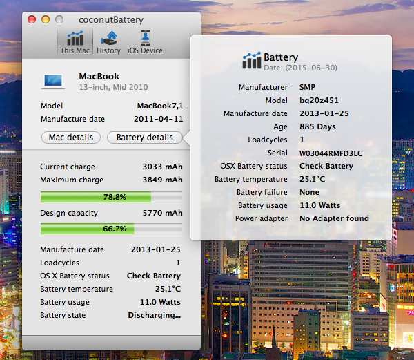Viewport: 414px width, 360px height.
Task: Click the 2013-01-25 date in main window
Action: click(x=156, y=249)
